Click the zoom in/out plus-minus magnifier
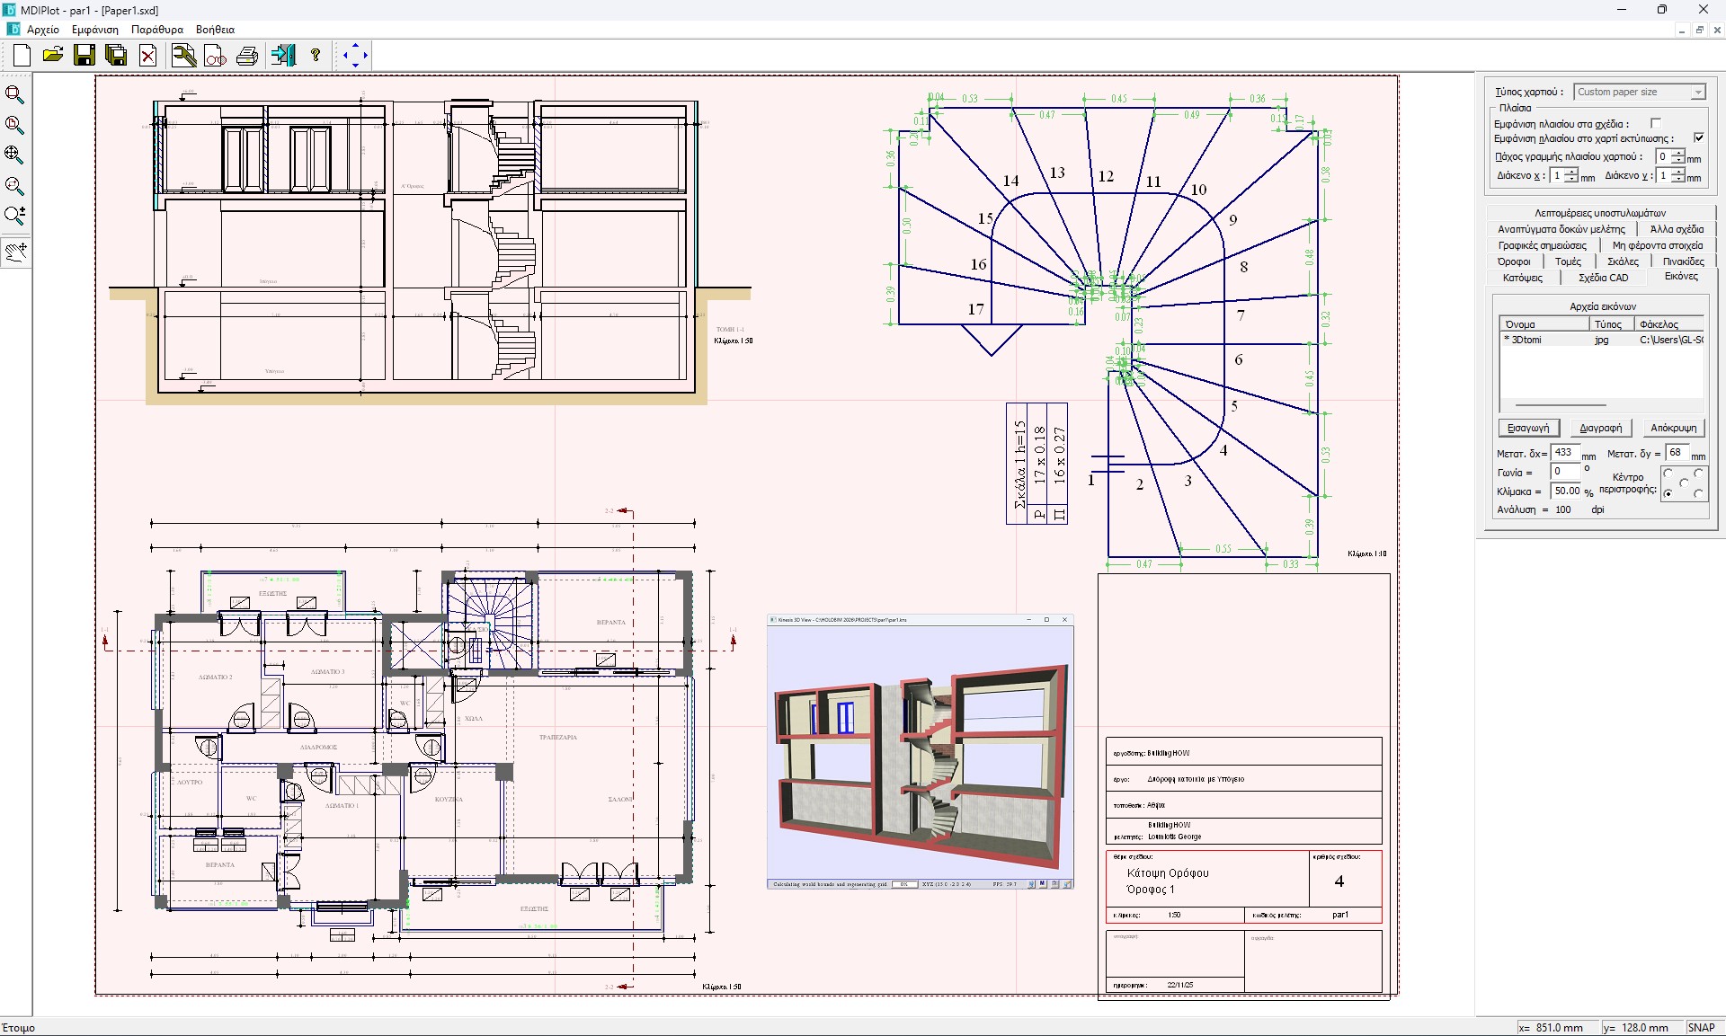Viewport: 1726px width, 1036px height. pyautogui.click(x=15, y=216)
